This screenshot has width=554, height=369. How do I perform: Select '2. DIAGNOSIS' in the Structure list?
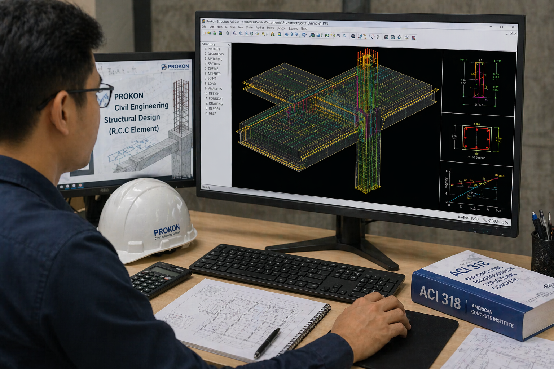click(x=214, y=54)
